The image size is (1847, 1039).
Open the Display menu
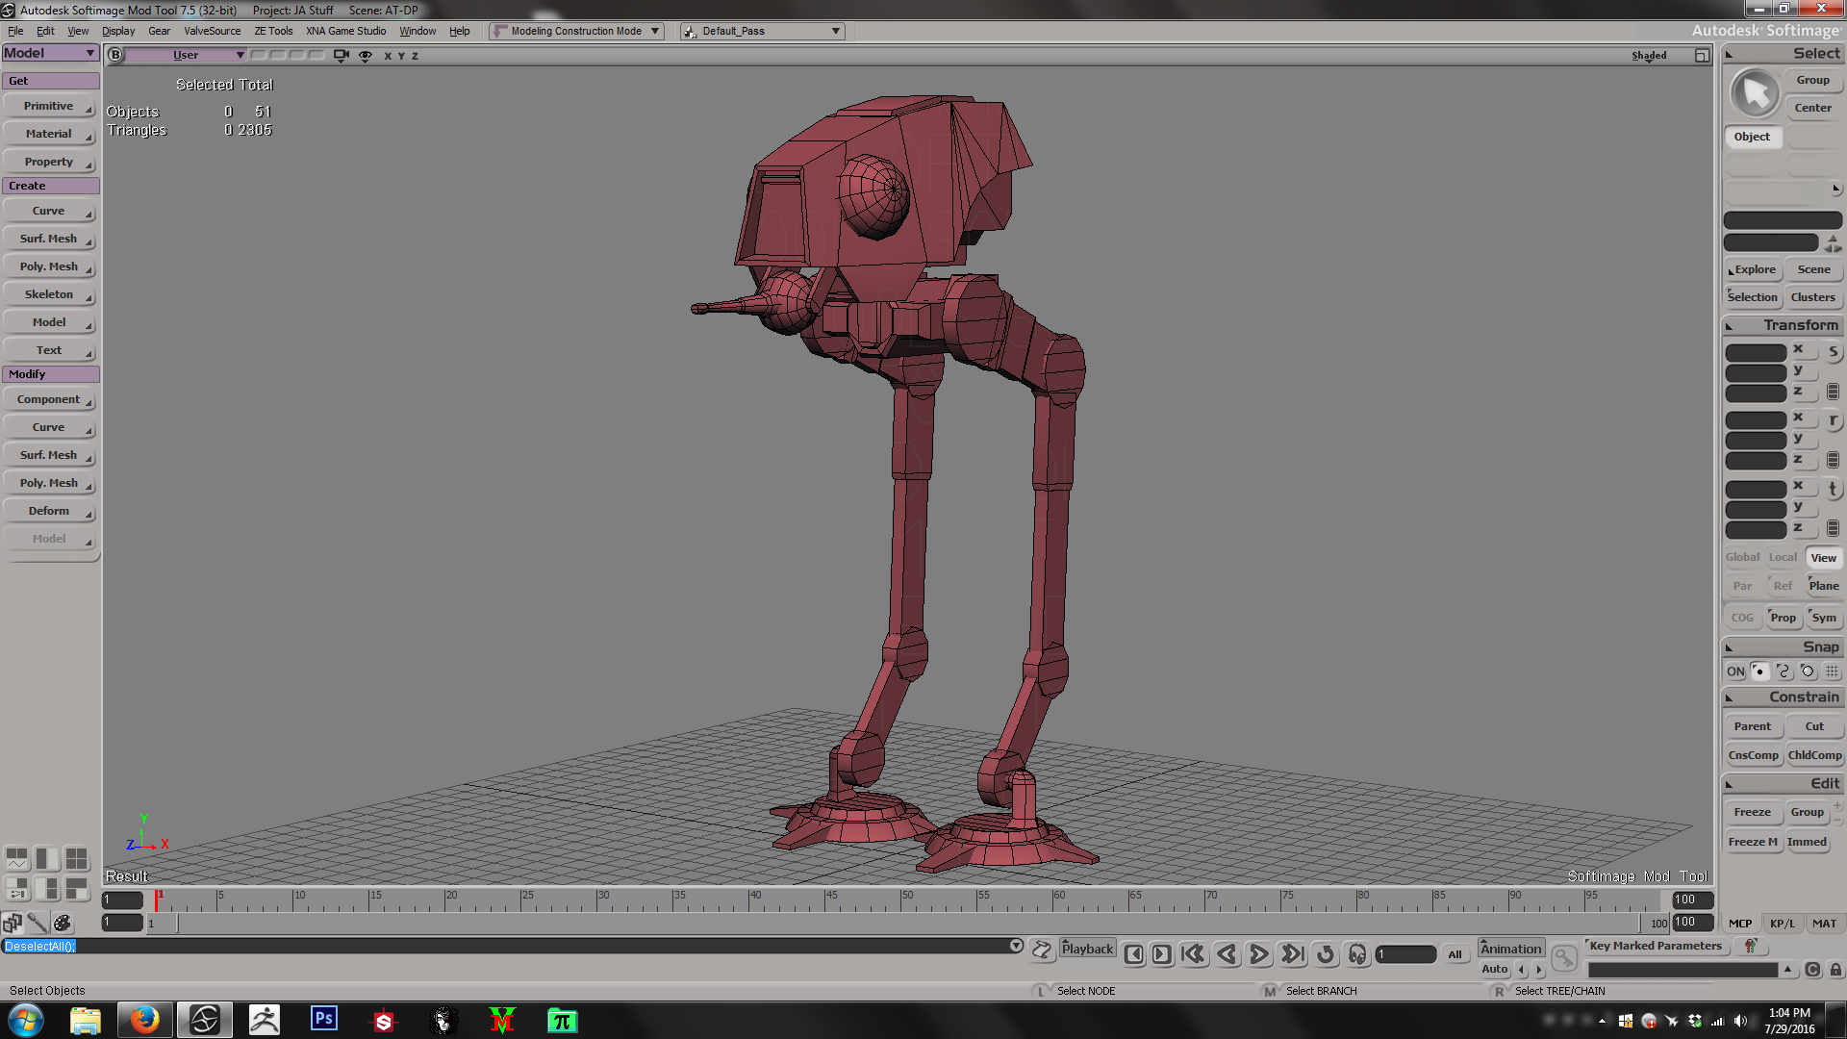pos(118,31)
